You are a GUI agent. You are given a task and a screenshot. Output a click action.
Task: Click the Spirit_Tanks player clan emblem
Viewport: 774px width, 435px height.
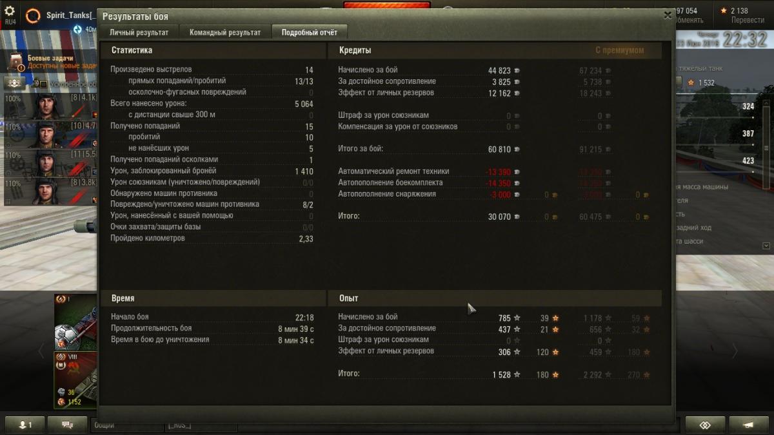(33, 15)
